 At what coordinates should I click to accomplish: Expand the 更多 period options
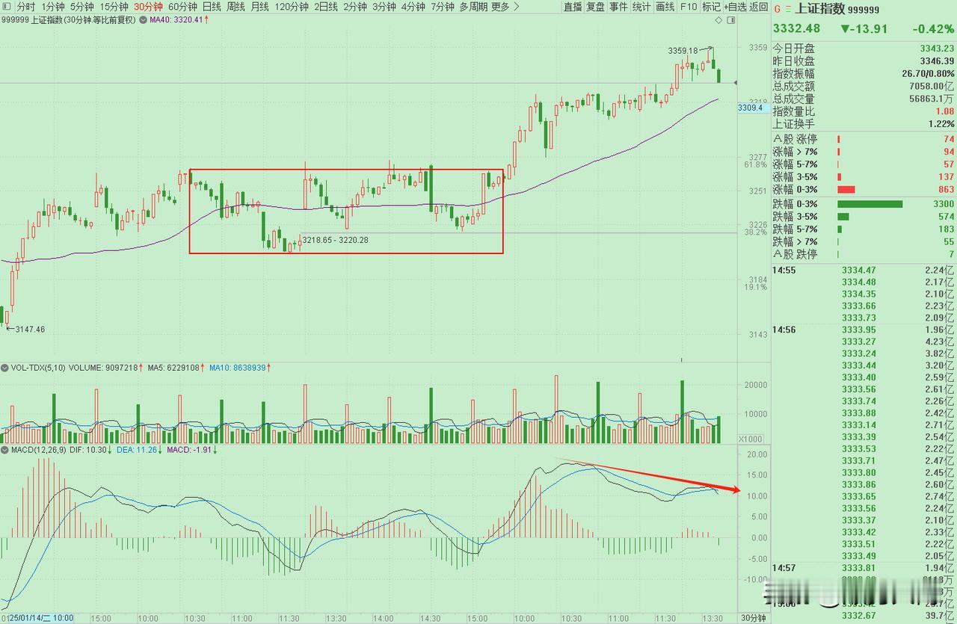coord(505,7)
